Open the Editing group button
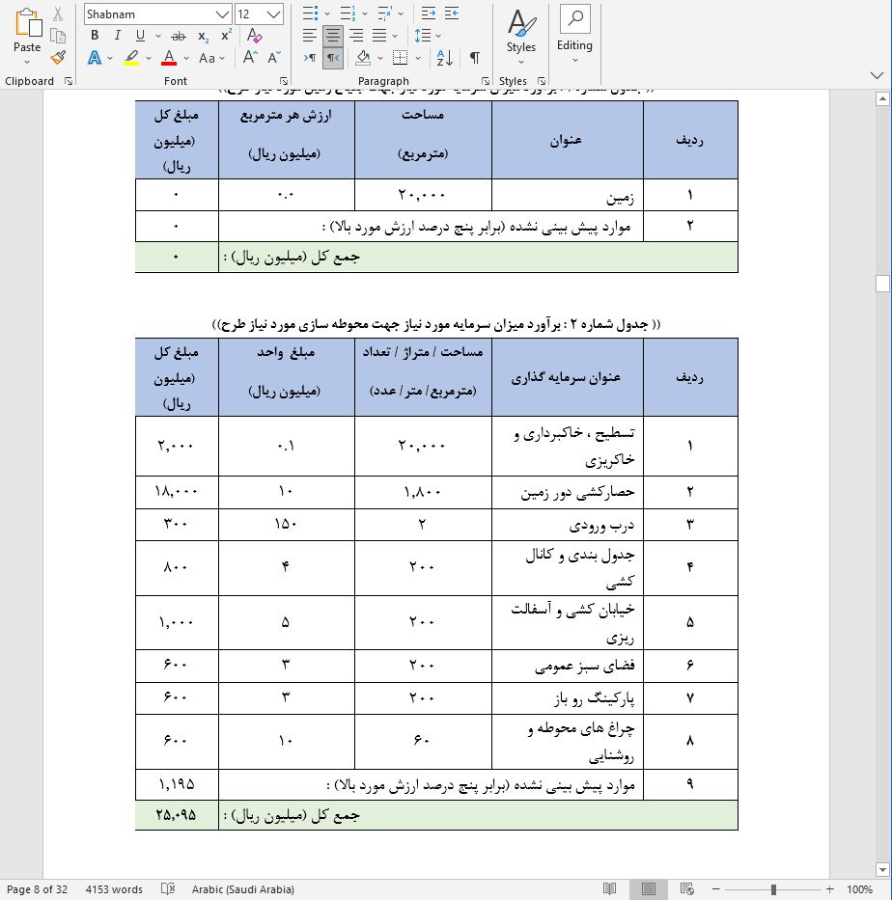Viewport: 892px width, 900px height. coord(575,36)
